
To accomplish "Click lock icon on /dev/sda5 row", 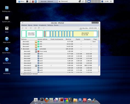I will (36, 51).
